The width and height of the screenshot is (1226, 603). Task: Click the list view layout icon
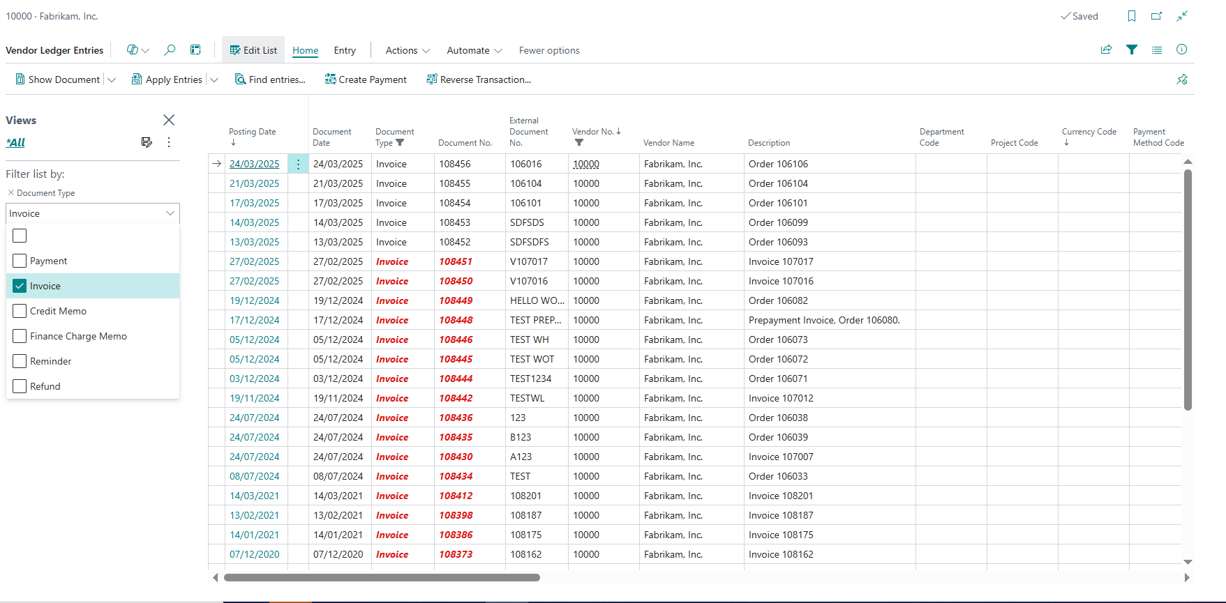[1157, 49]
